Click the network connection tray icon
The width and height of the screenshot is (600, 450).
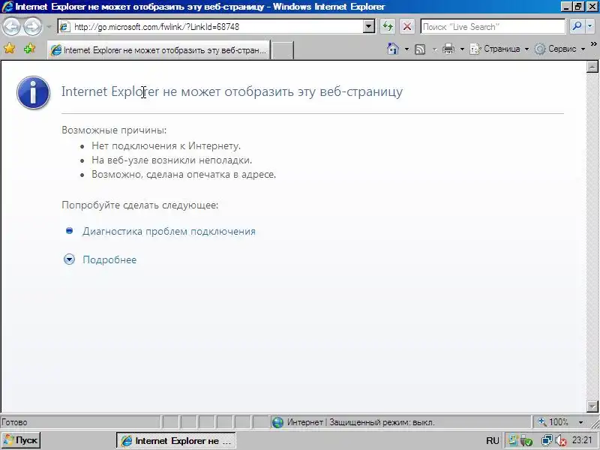[546, 441]
